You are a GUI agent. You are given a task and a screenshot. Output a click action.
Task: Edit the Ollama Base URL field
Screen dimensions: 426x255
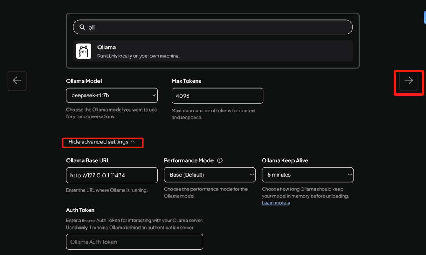click(x=112, y=175)
